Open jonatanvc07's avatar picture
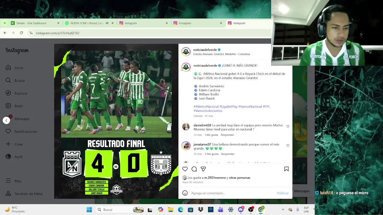Viewport: 383px width, 215px height. click(186, 146)
